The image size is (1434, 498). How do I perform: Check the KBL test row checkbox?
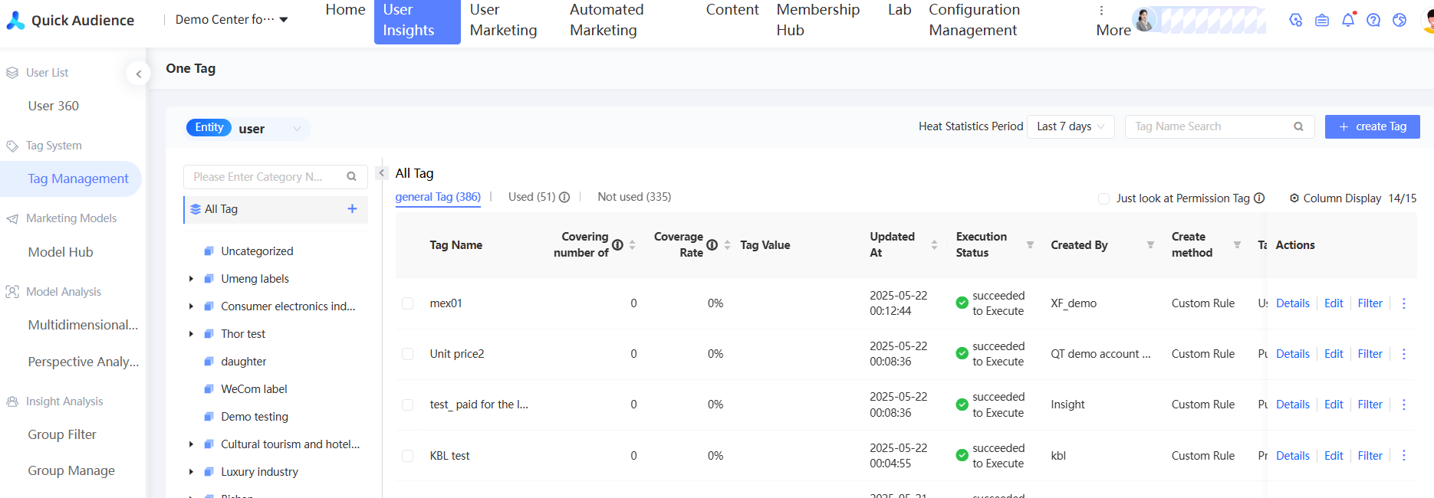click(408, 456)
